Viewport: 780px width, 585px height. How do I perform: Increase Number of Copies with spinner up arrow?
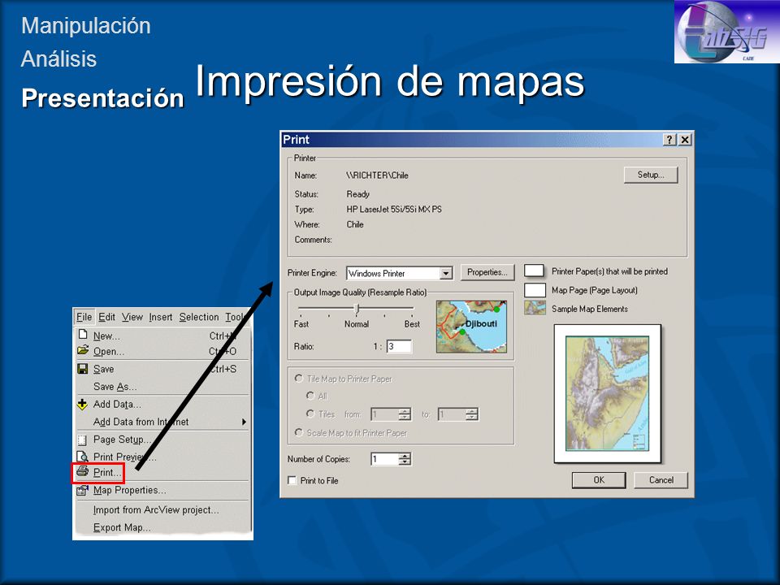(405, 456)
